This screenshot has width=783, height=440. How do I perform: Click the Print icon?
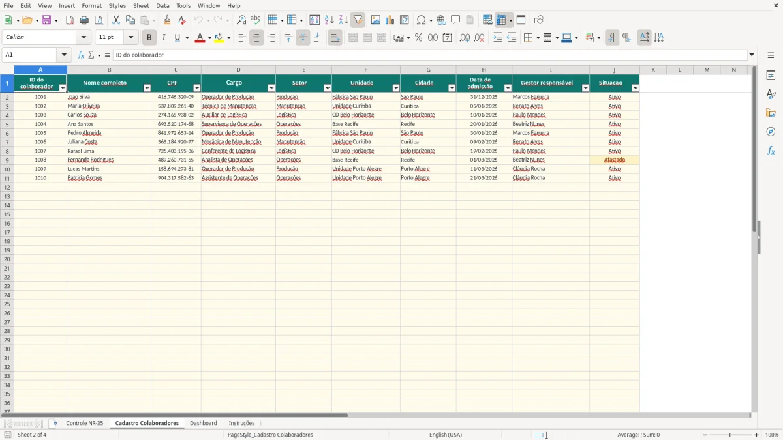pos(84,20)
